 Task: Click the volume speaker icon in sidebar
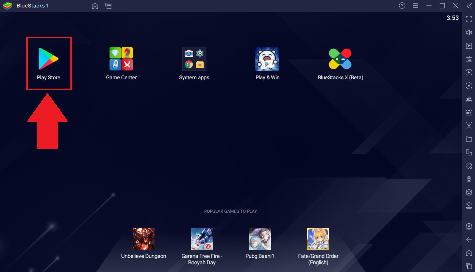coord(469,32)
